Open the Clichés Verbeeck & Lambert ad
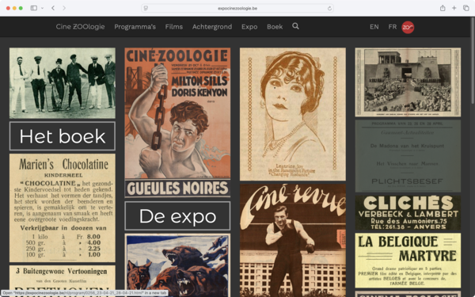This screenshot has width=475, height=297. (x=408, y=212)
